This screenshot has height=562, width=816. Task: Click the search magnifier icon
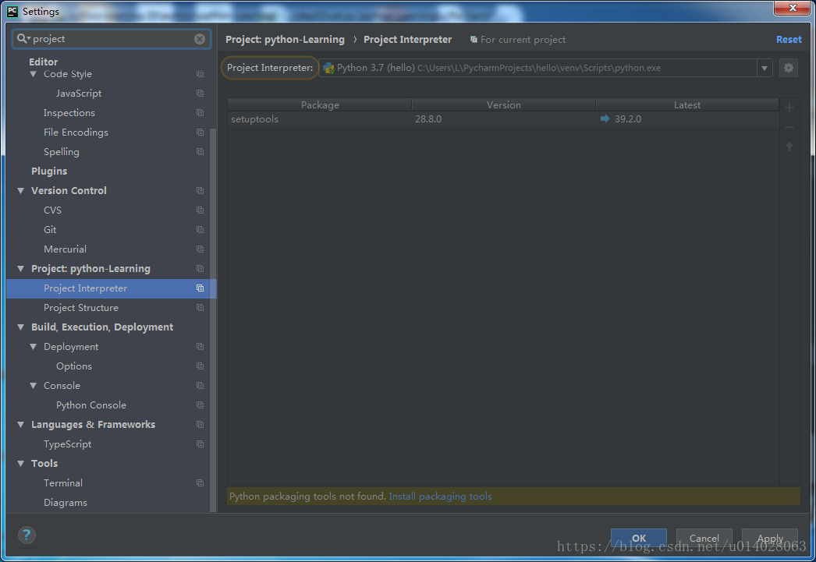click(23, 38)
